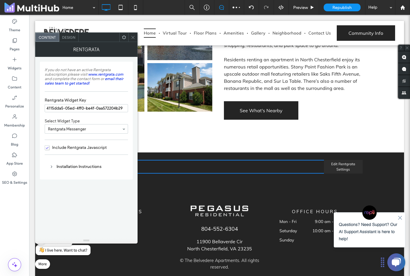Click the Republish button
Image resolution: width=410 pixels, height=276 pixels.
[x=342, y=7]
